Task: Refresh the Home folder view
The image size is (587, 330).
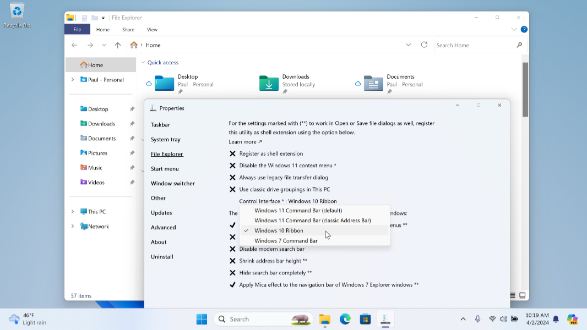Action: click(424, 45)
